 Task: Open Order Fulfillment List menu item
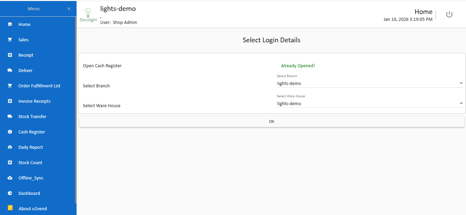(39, 86)
